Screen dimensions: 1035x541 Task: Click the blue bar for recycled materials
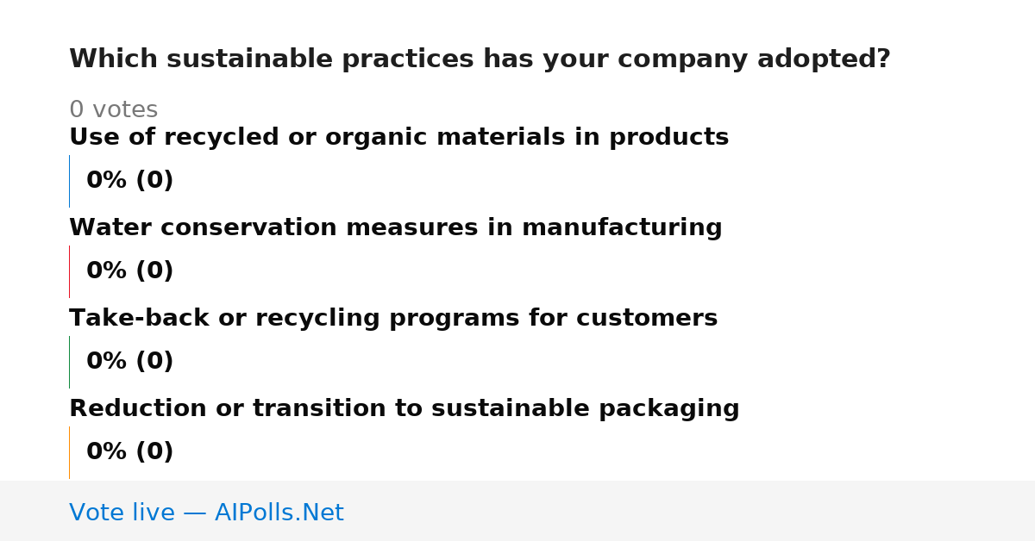click(70, 181)
